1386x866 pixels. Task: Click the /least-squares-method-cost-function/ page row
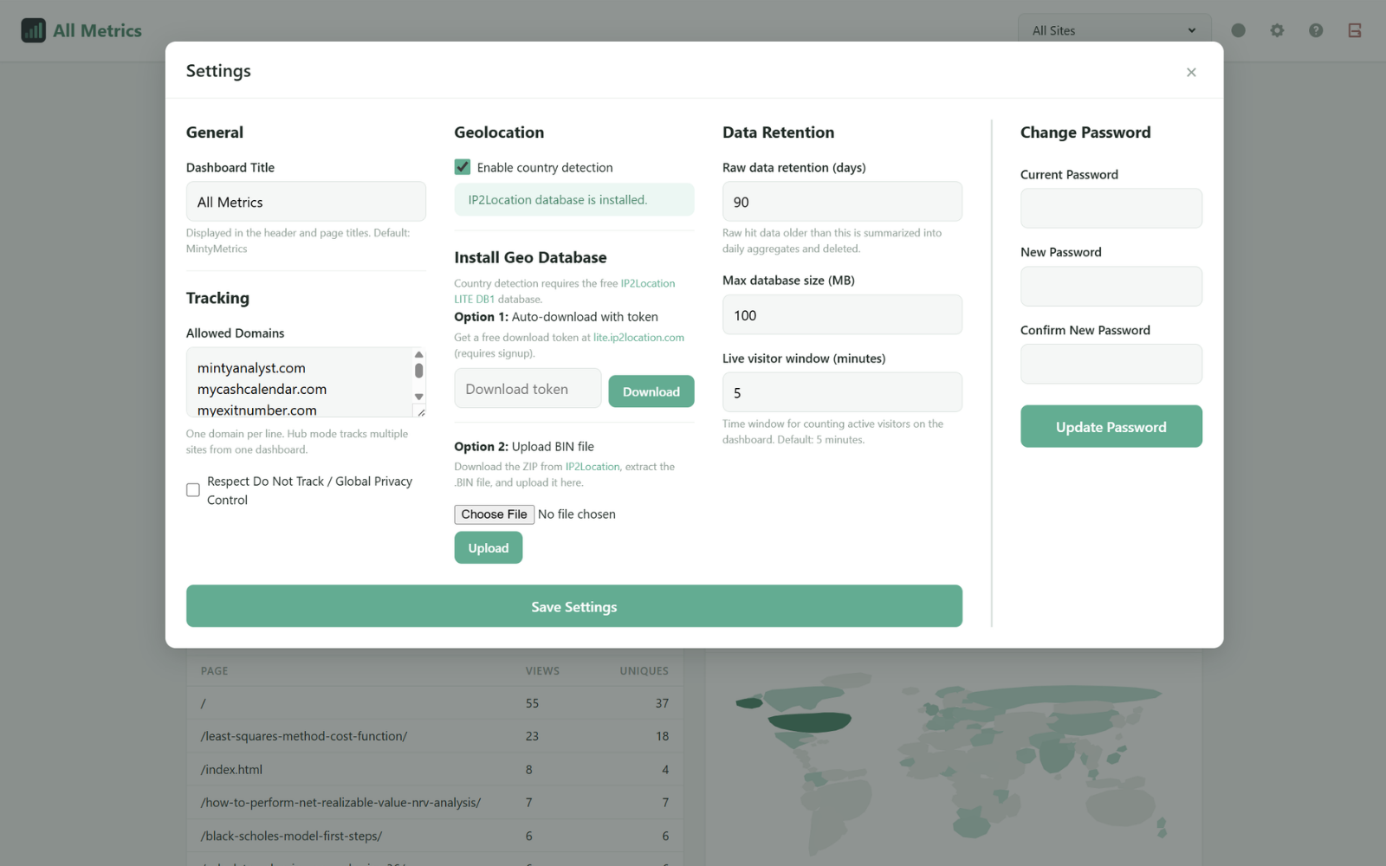click(435, 736)
